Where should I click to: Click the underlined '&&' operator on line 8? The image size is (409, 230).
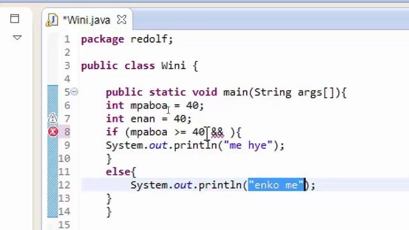217,132
